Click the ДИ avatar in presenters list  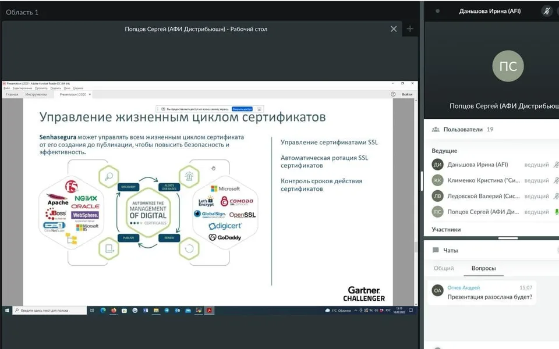point(437,165)
